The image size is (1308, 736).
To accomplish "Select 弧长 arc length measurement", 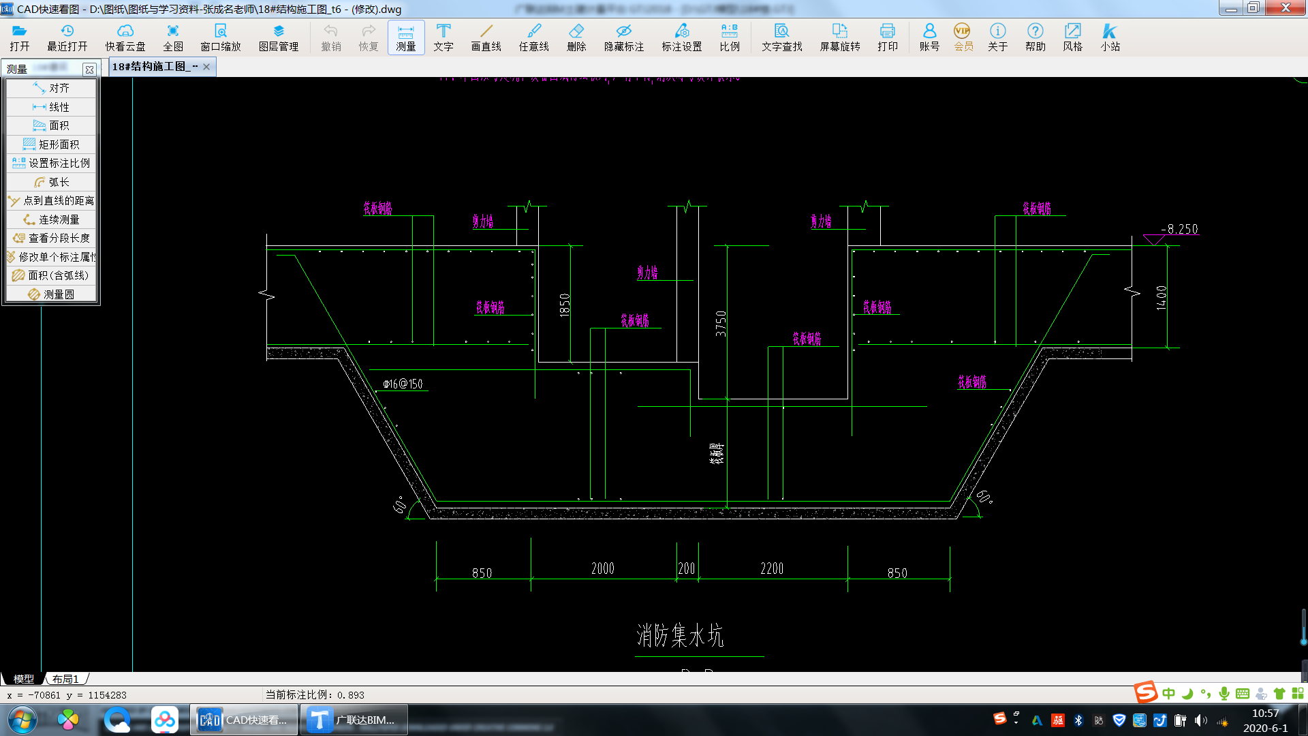I will coord(51,182).
